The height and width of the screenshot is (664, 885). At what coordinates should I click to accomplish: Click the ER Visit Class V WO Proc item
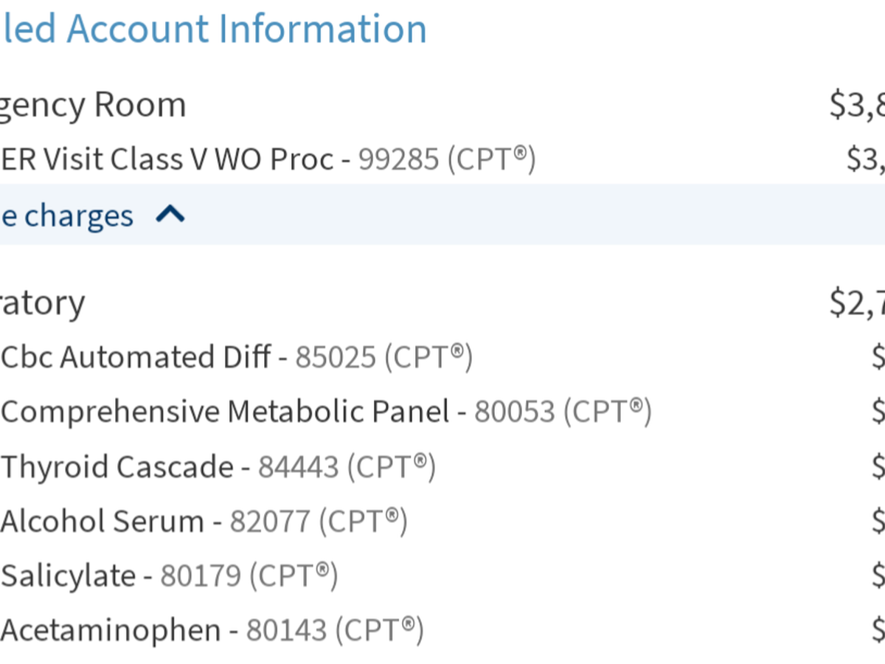tap(167, 159)
